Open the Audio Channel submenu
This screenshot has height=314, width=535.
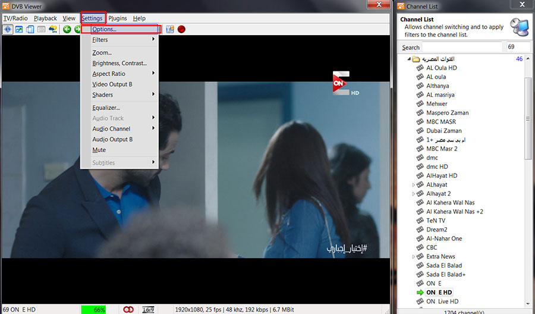click(119, 128)
